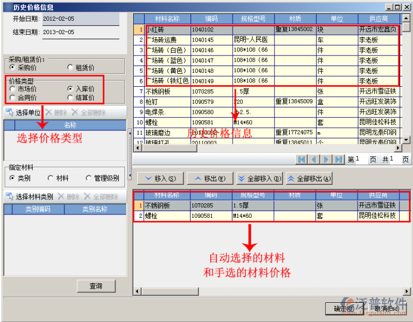
Task: Choose 结算价 price type radio
Action: 70,98
